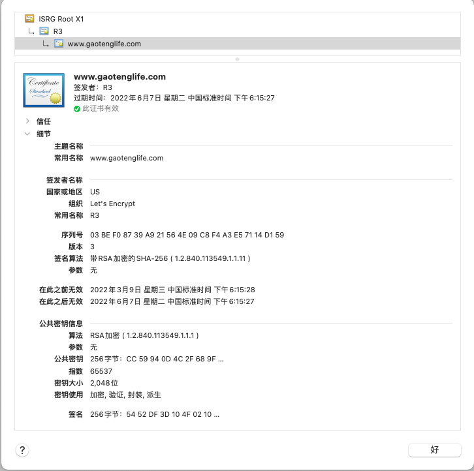474x471 pixels.
Task: Click issuer common name value R3
Action: (95, 215)
